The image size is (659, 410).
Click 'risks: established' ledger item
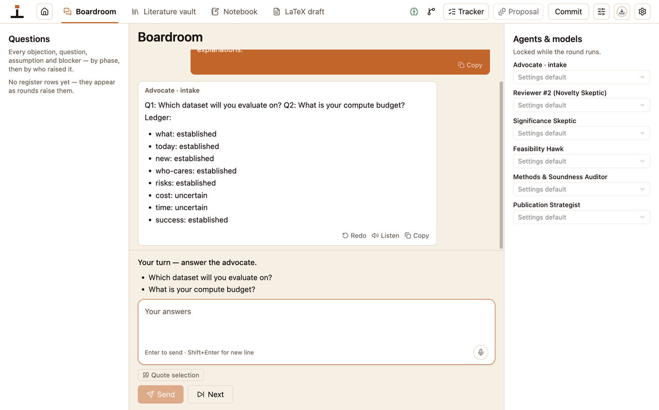click(185, 183)
